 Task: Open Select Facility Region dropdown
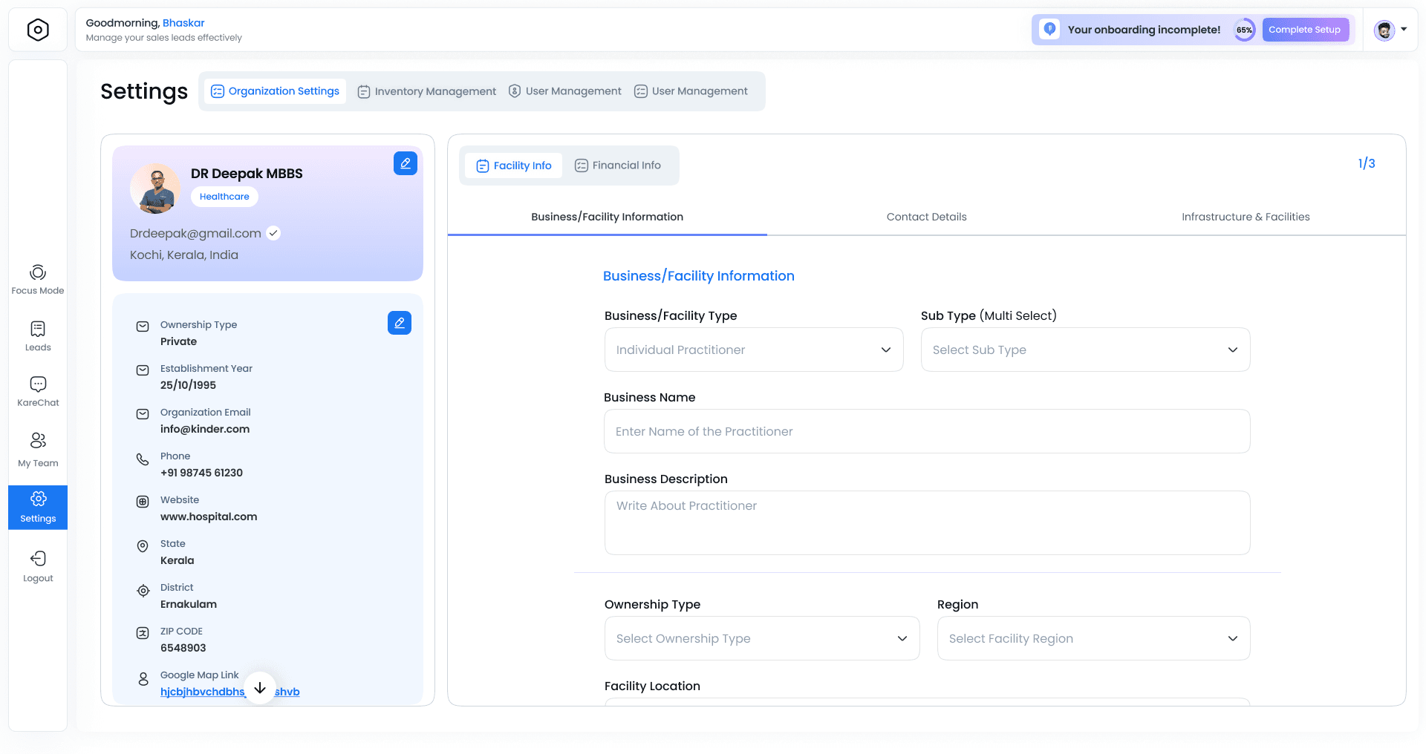[1094, 638]
